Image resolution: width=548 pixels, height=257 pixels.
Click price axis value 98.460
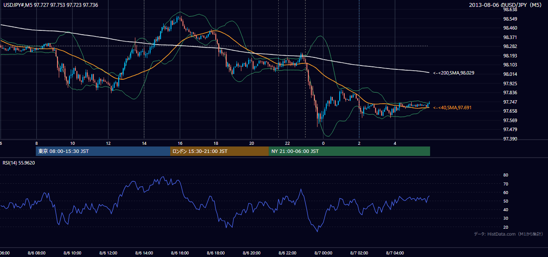pyautogui.click(x=510, y=28)
